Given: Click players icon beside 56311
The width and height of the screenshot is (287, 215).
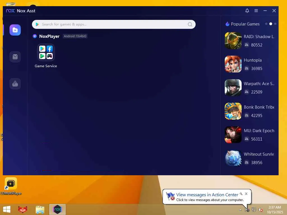Looking at the screenshot, I should (x=247, y=139).
